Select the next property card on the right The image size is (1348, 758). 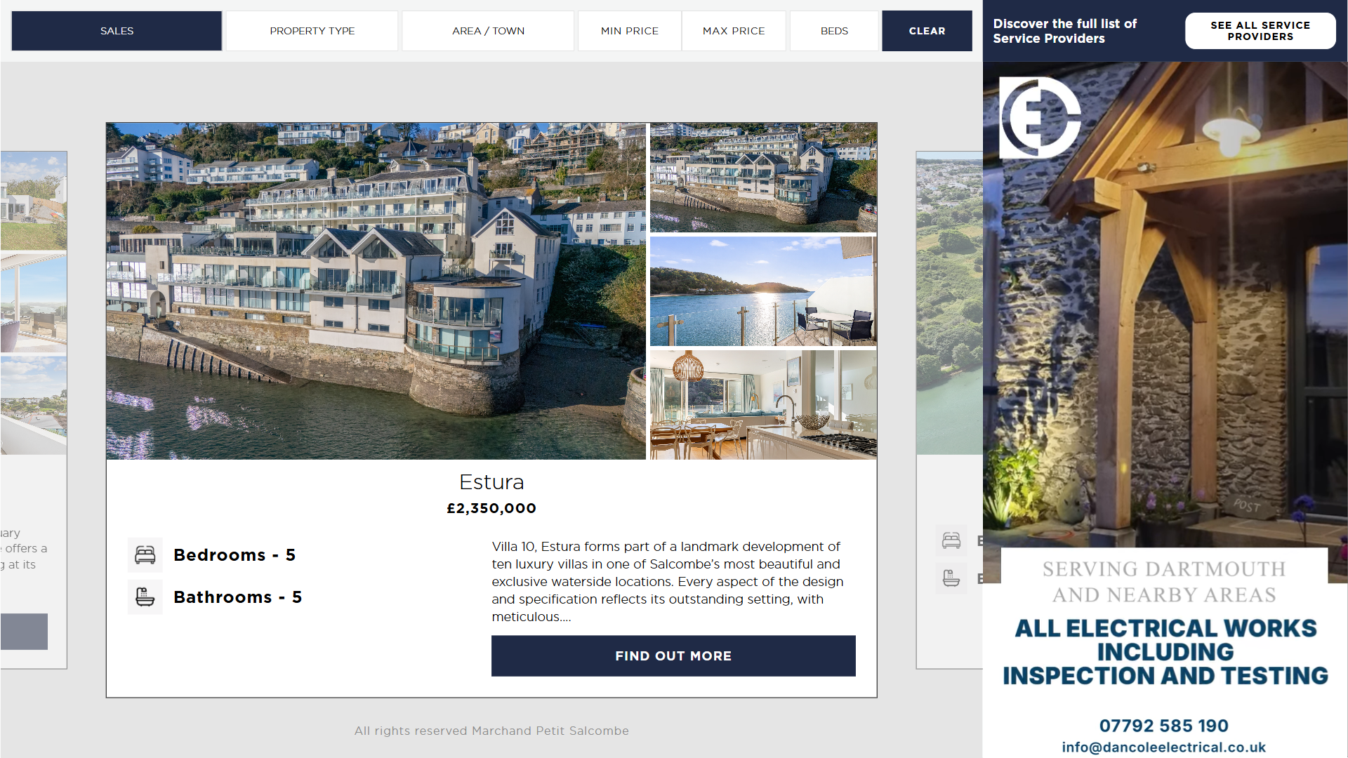[x=949, y=410]
